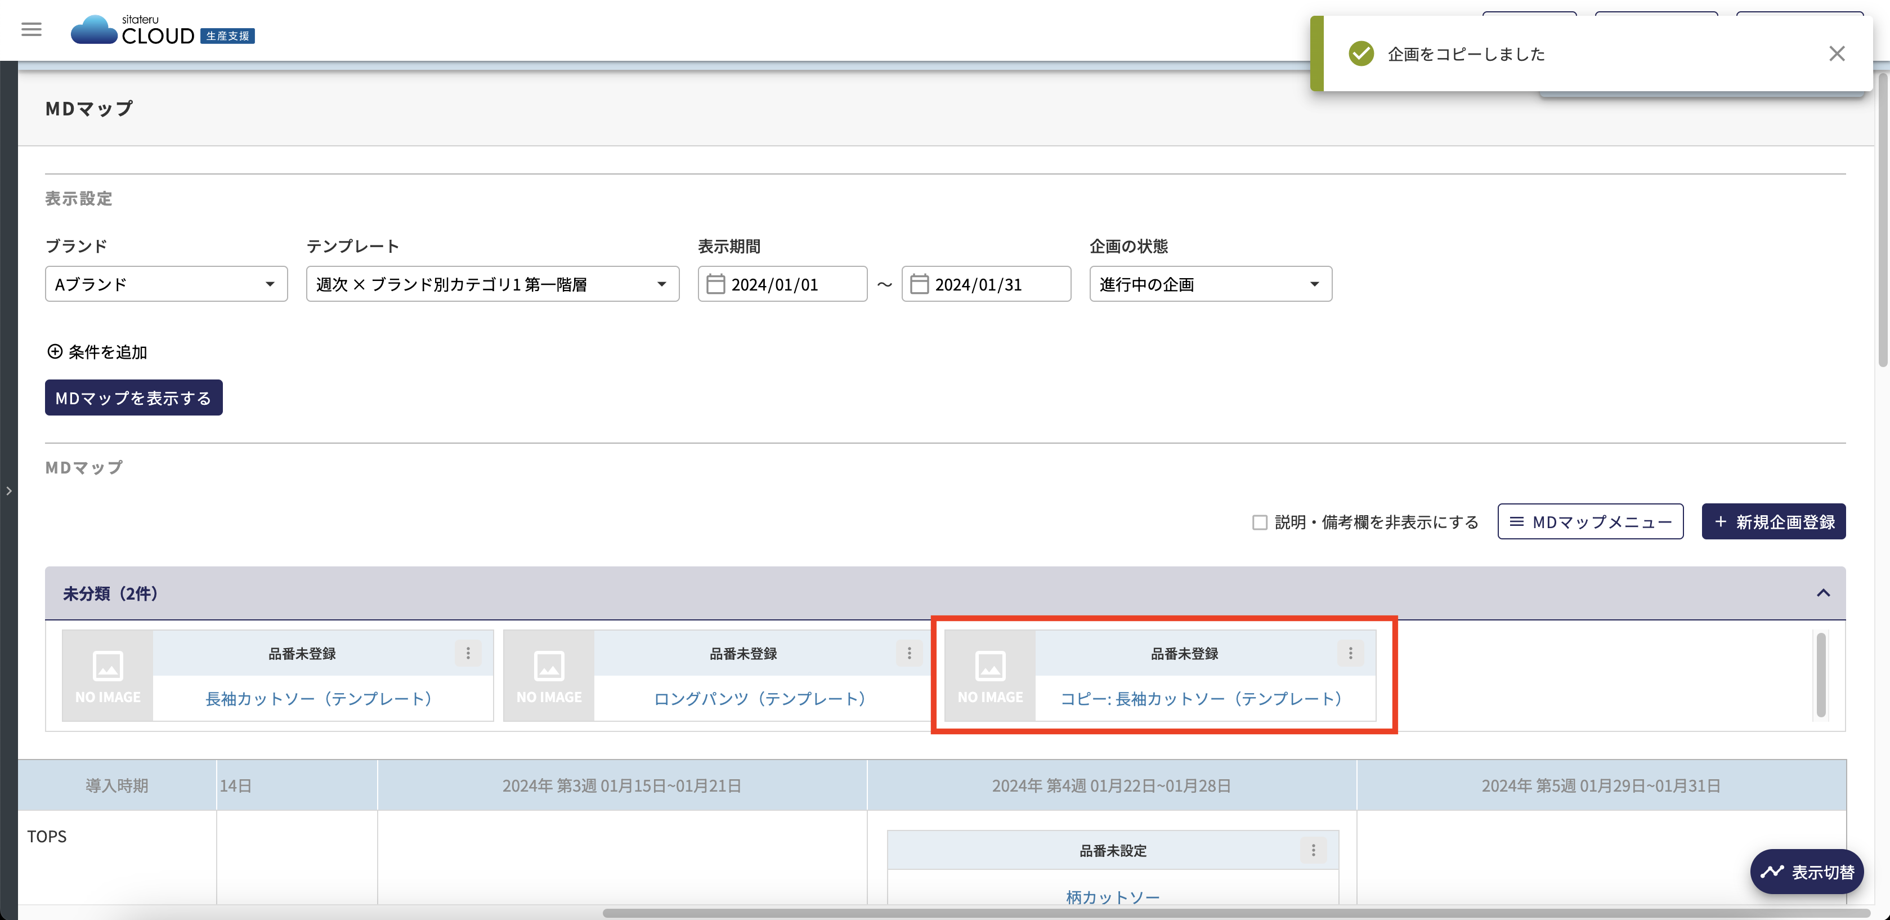Click calendar icon in start date field
1890x920 pixels.
(715, 284)
